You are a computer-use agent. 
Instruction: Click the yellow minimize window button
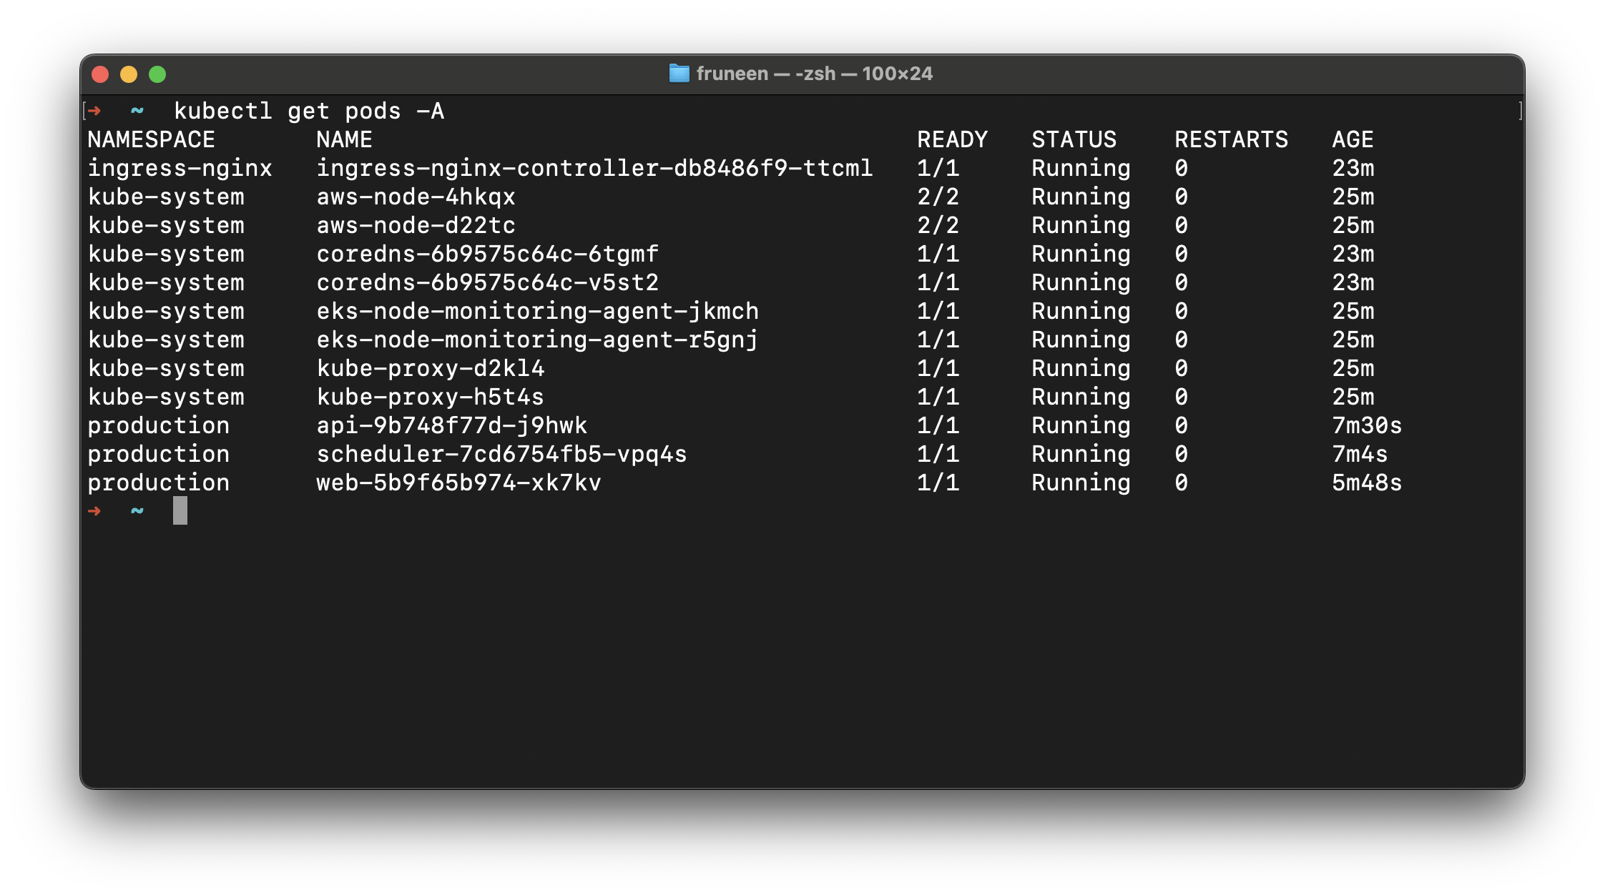pyautogui.click(x=129, y=74)
